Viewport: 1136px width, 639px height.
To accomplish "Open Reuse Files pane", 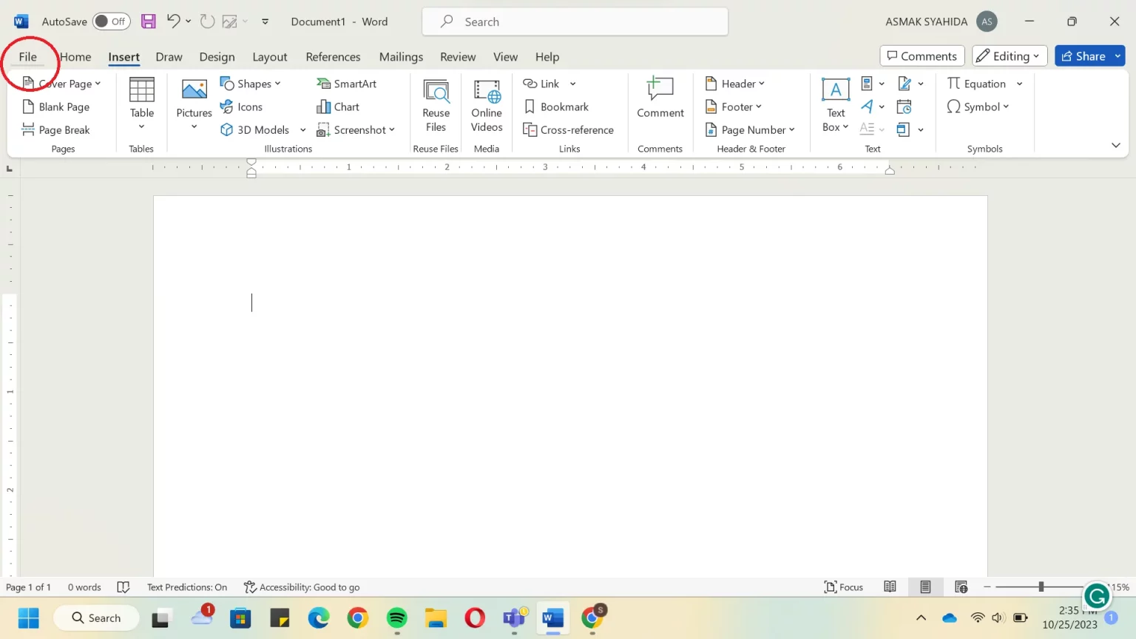I will (436, 106).
